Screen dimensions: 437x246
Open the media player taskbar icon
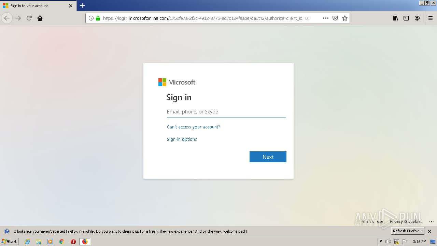coord(50,242)
